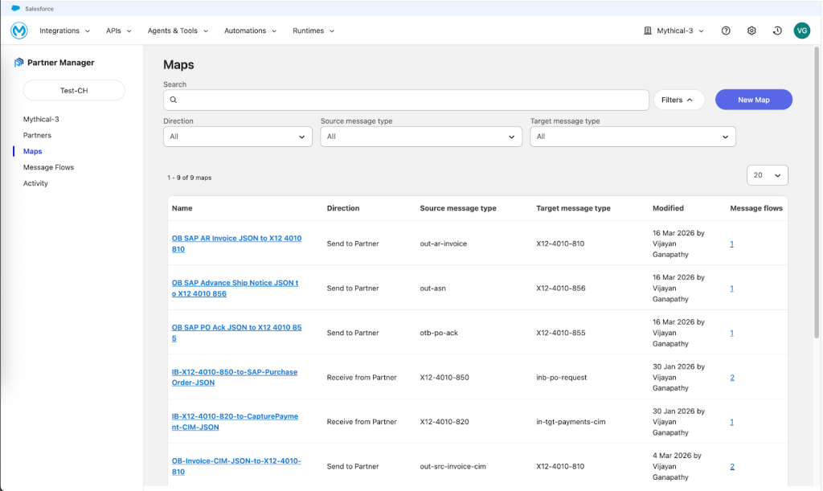Click the MuleSoft logo icon

tap(19, 31)
